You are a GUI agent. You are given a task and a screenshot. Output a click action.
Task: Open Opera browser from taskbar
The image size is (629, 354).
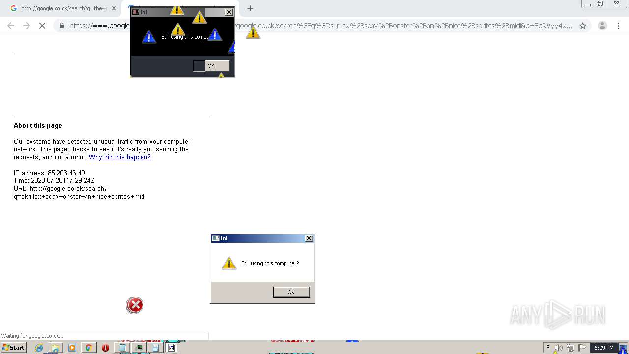[105, 348]
